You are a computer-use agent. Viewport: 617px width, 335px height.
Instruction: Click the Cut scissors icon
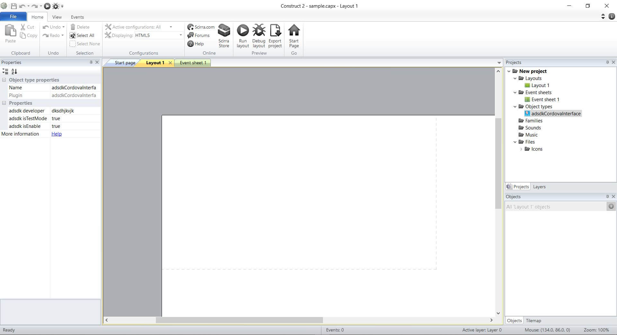point(23,27)
